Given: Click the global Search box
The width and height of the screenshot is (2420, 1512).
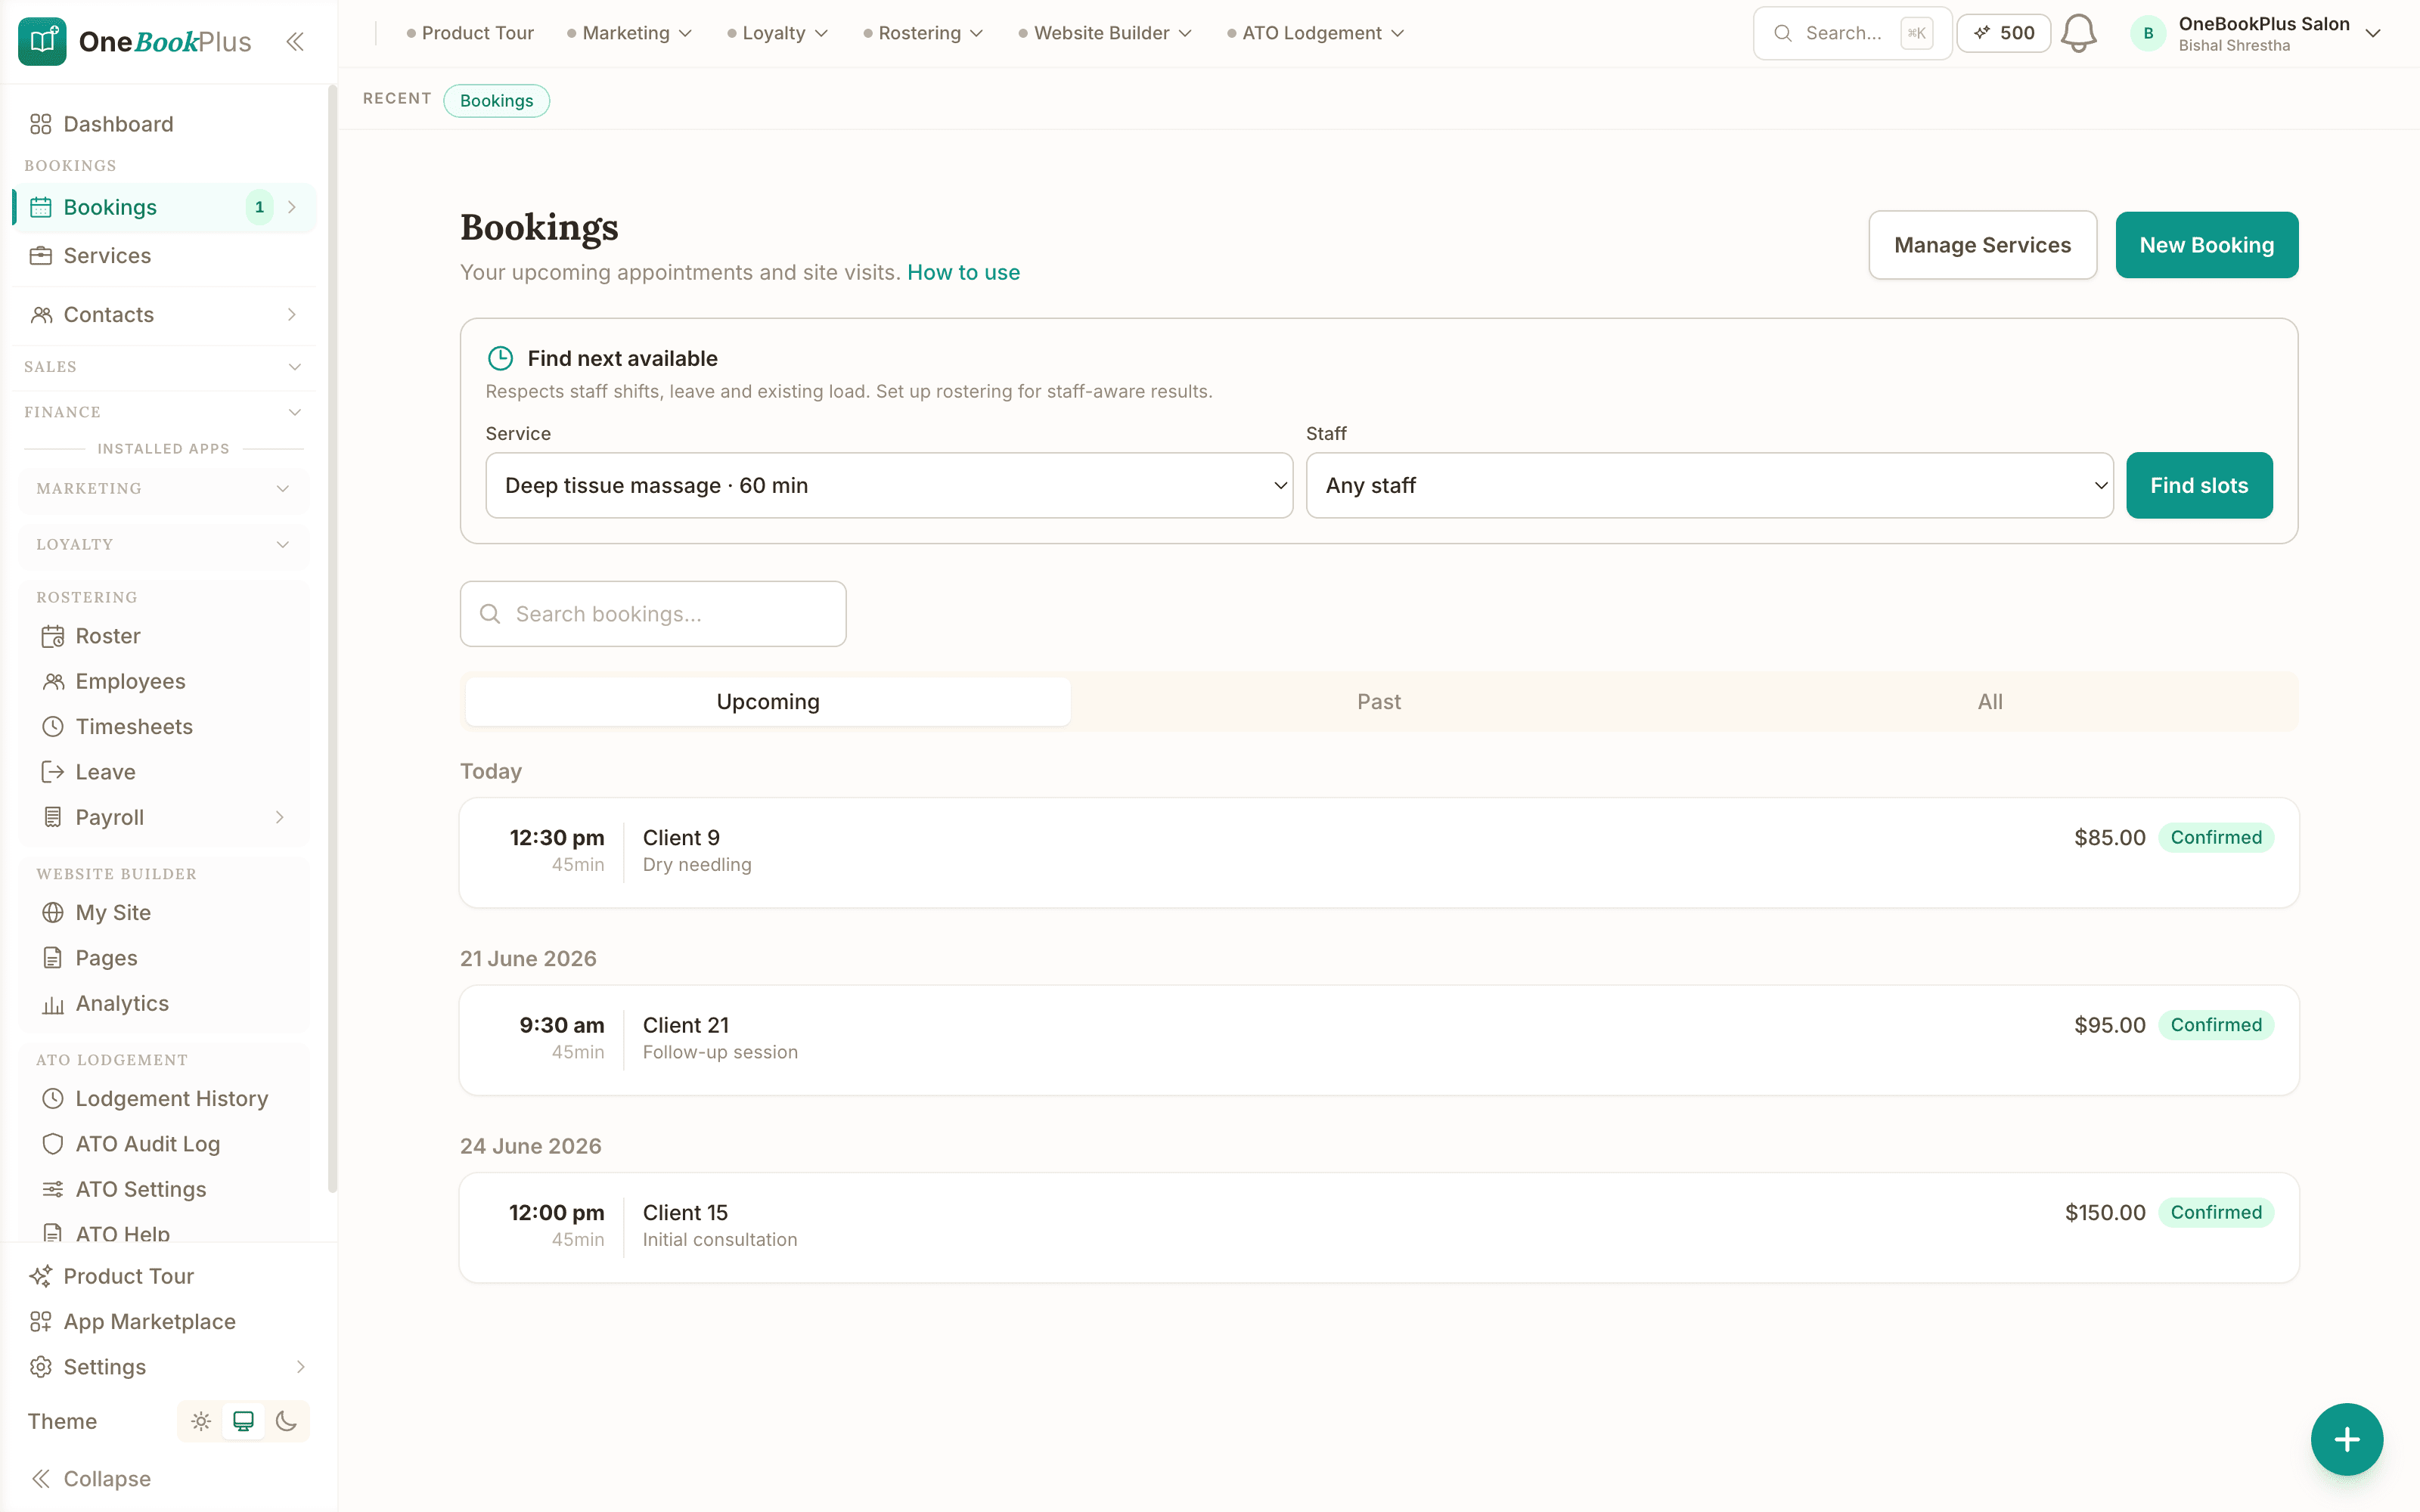Looking at the screenshot, I should click(x=1852, y=33).
